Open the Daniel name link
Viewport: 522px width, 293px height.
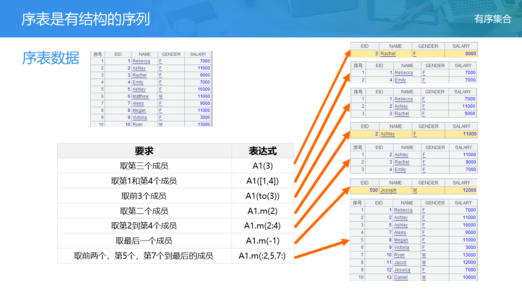point(401,277)
